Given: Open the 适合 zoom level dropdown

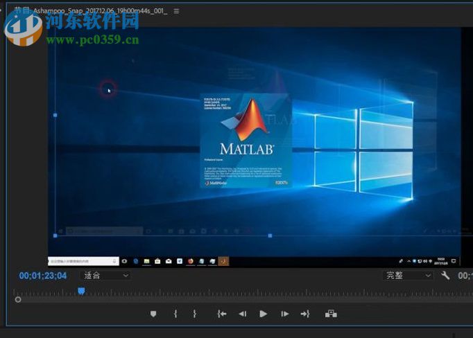Looking at the screenshot, I should click(x=105, y=275).
